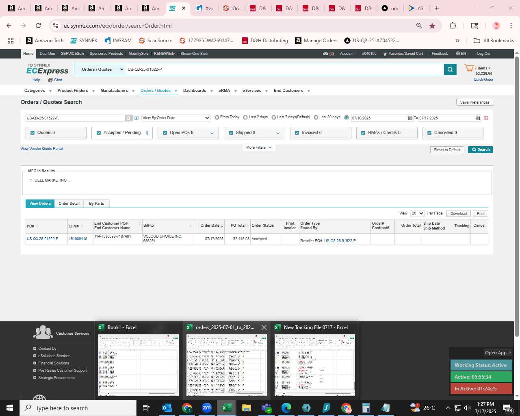Click the red book icon beside date range
The image size is (520, 416).
(x=486, y=118)
